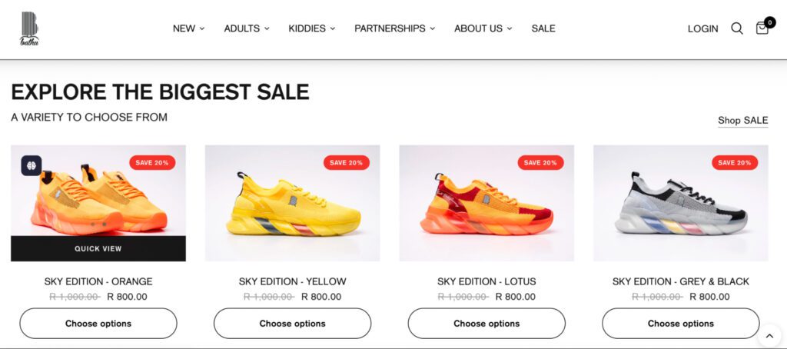Click the brain icon on orange sneaker
The height and width of the screenshot is (349, 787).
tap(31, 165)
